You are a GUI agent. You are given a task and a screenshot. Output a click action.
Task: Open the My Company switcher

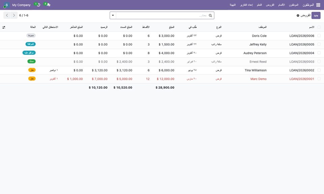(x=21, y=5)
